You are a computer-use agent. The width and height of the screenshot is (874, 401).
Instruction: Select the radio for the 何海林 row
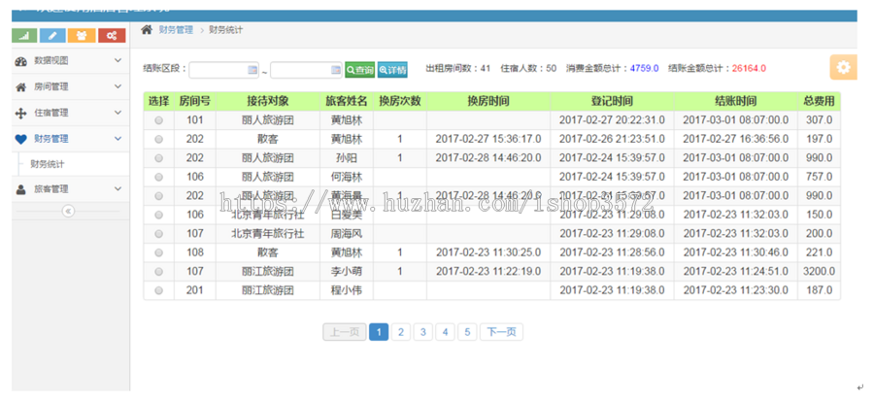tap(159, 177)
